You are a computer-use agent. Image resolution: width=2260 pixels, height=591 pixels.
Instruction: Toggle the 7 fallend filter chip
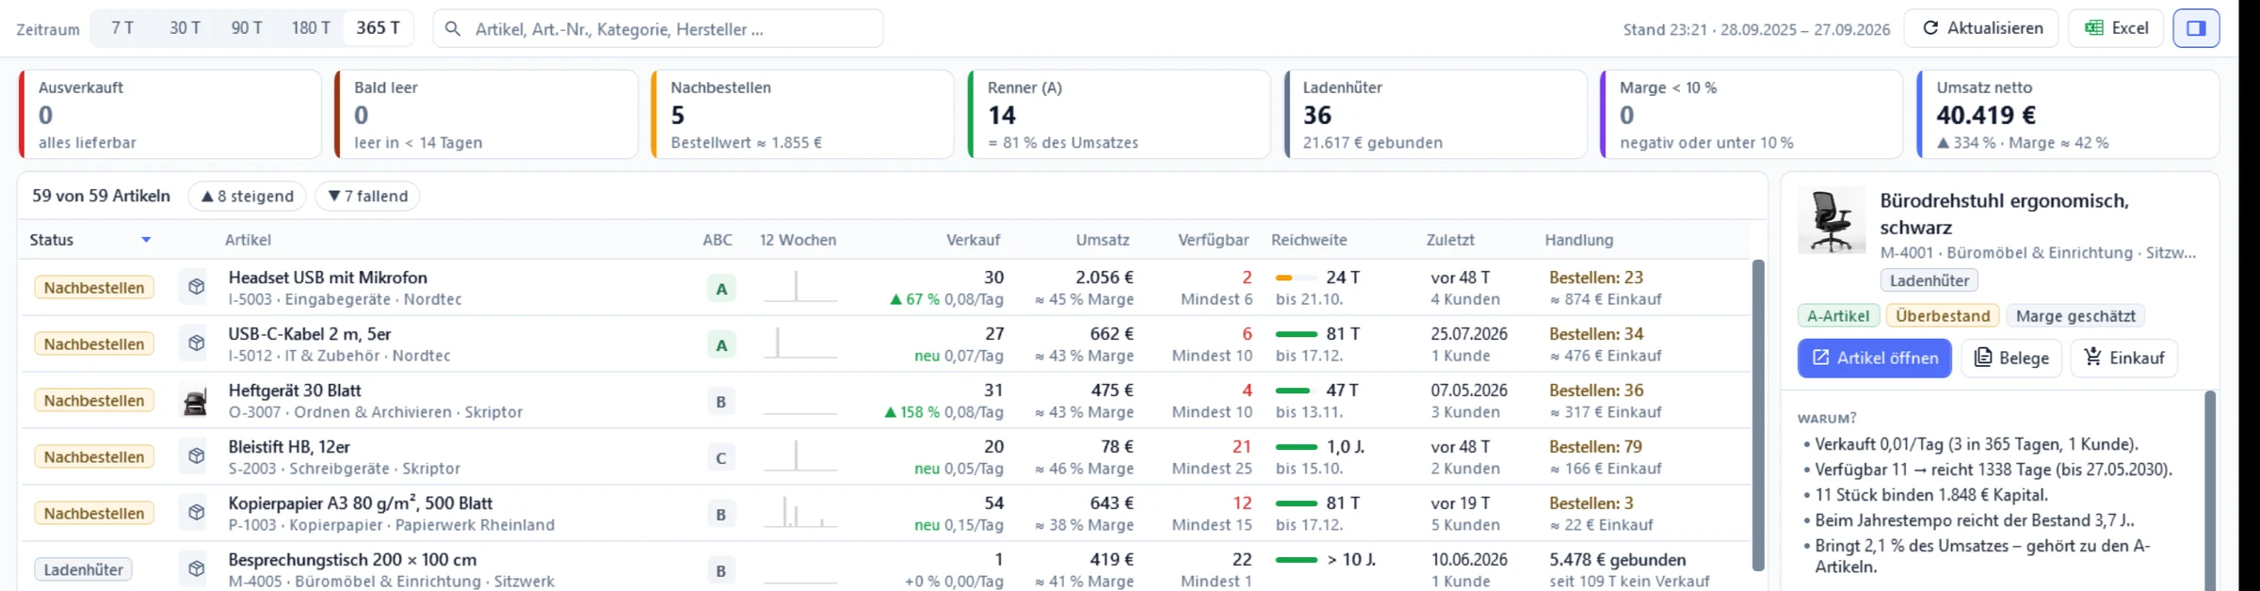[x=367, y=196]
